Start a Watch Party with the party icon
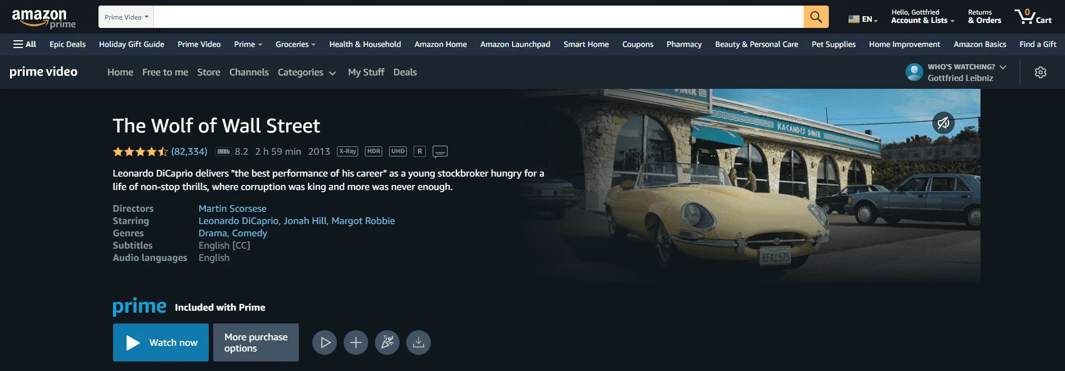 point(387,343)
